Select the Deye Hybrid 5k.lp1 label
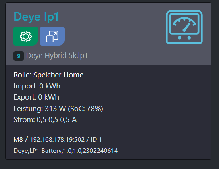219x169 pixels. (x=57, y=56)
